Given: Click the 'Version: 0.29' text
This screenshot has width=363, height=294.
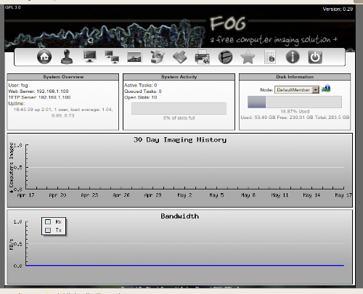Looking at the screenshot, I should pos(338,9).
